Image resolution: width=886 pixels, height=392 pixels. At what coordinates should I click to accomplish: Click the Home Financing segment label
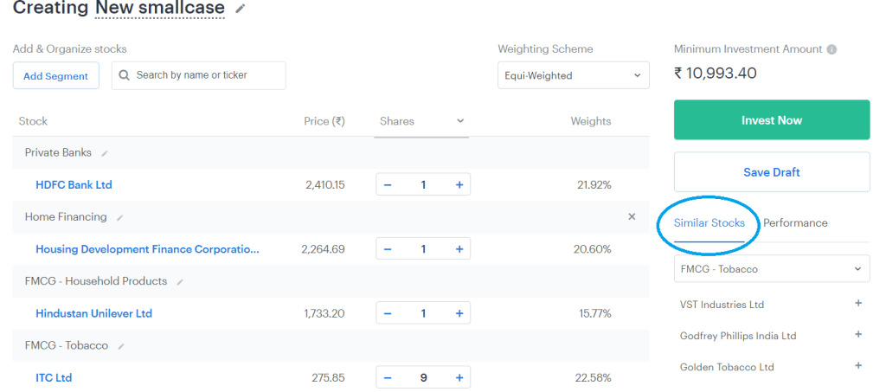click(66, 217)
